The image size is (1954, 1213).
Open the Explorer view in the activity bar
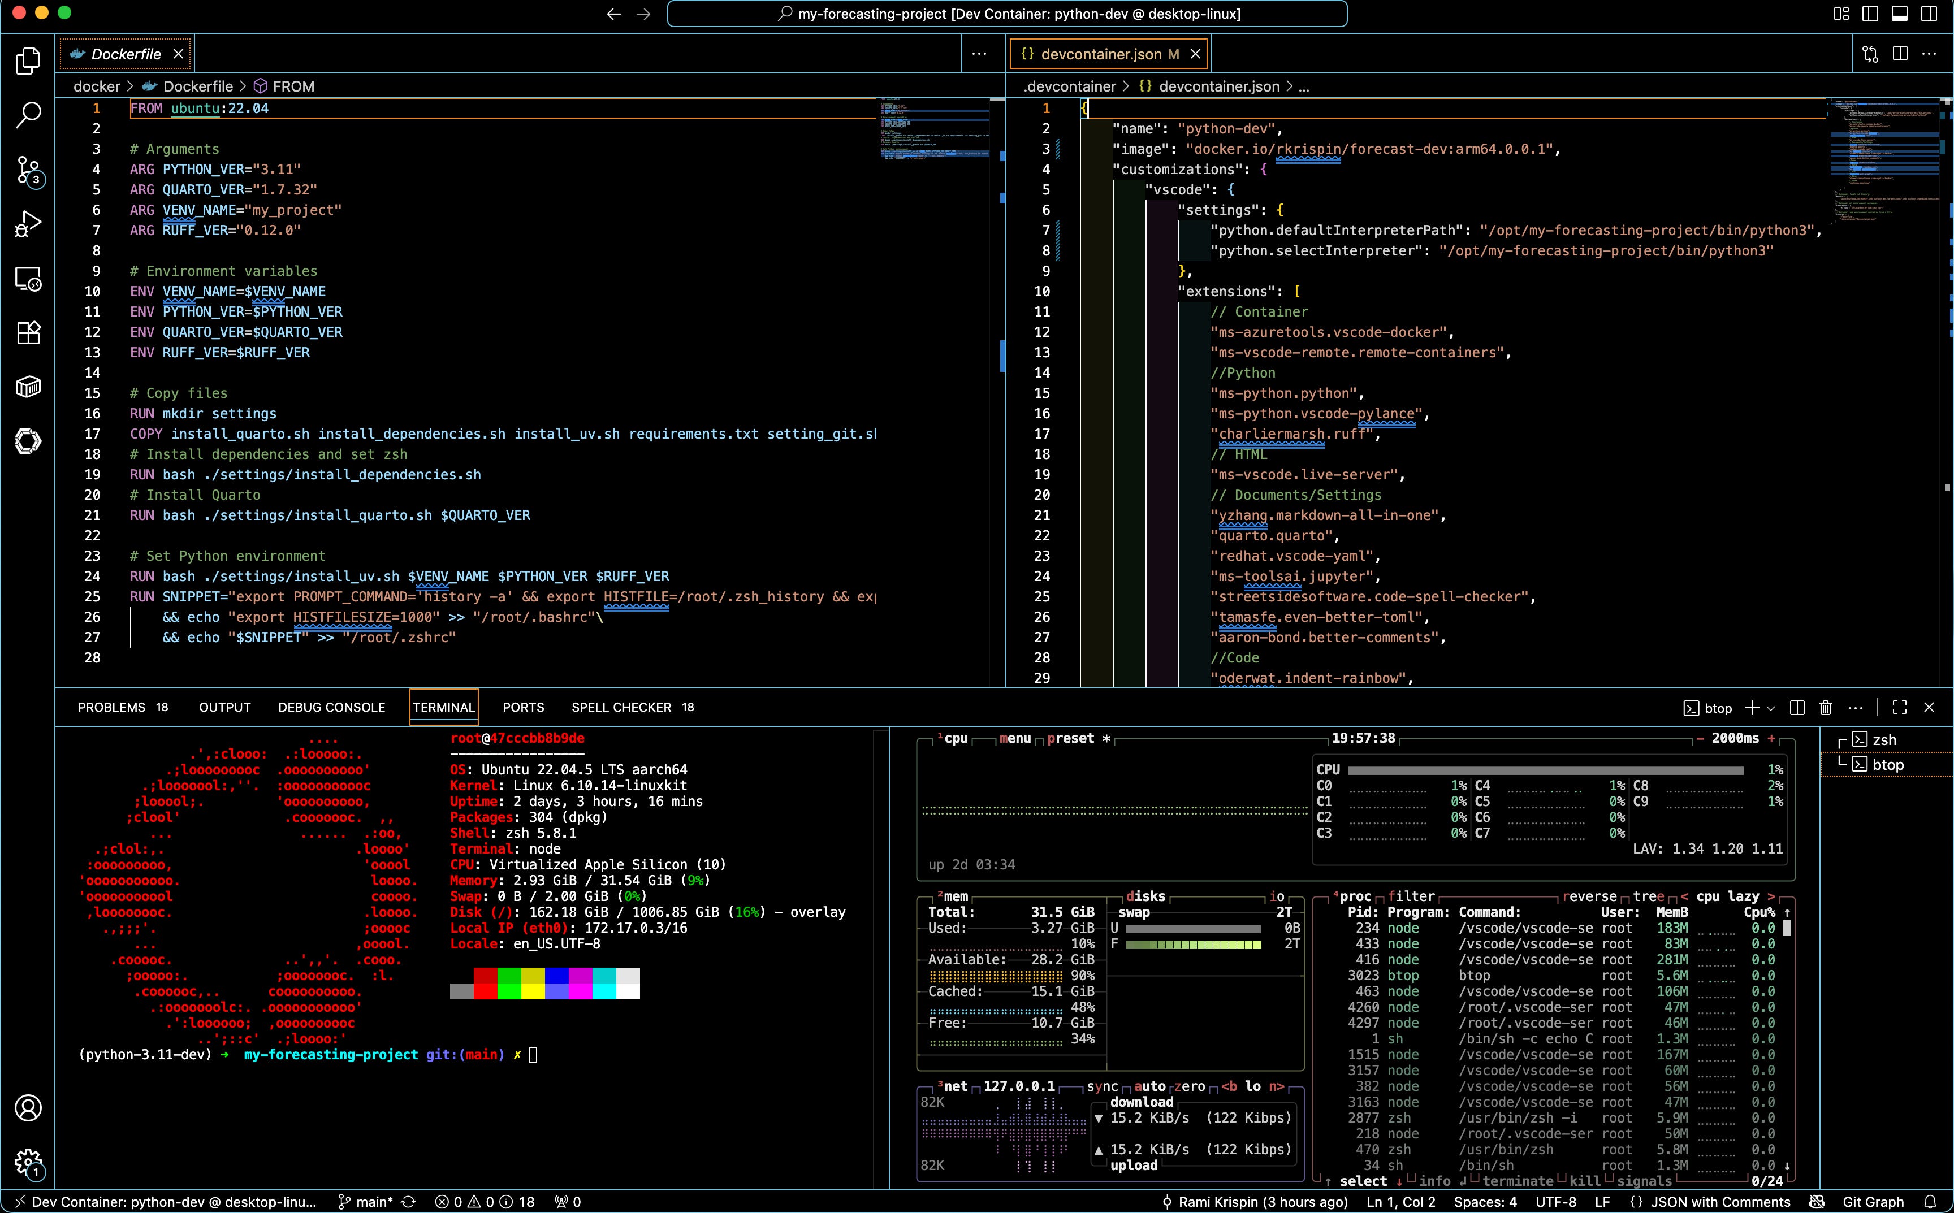point(28,61)
